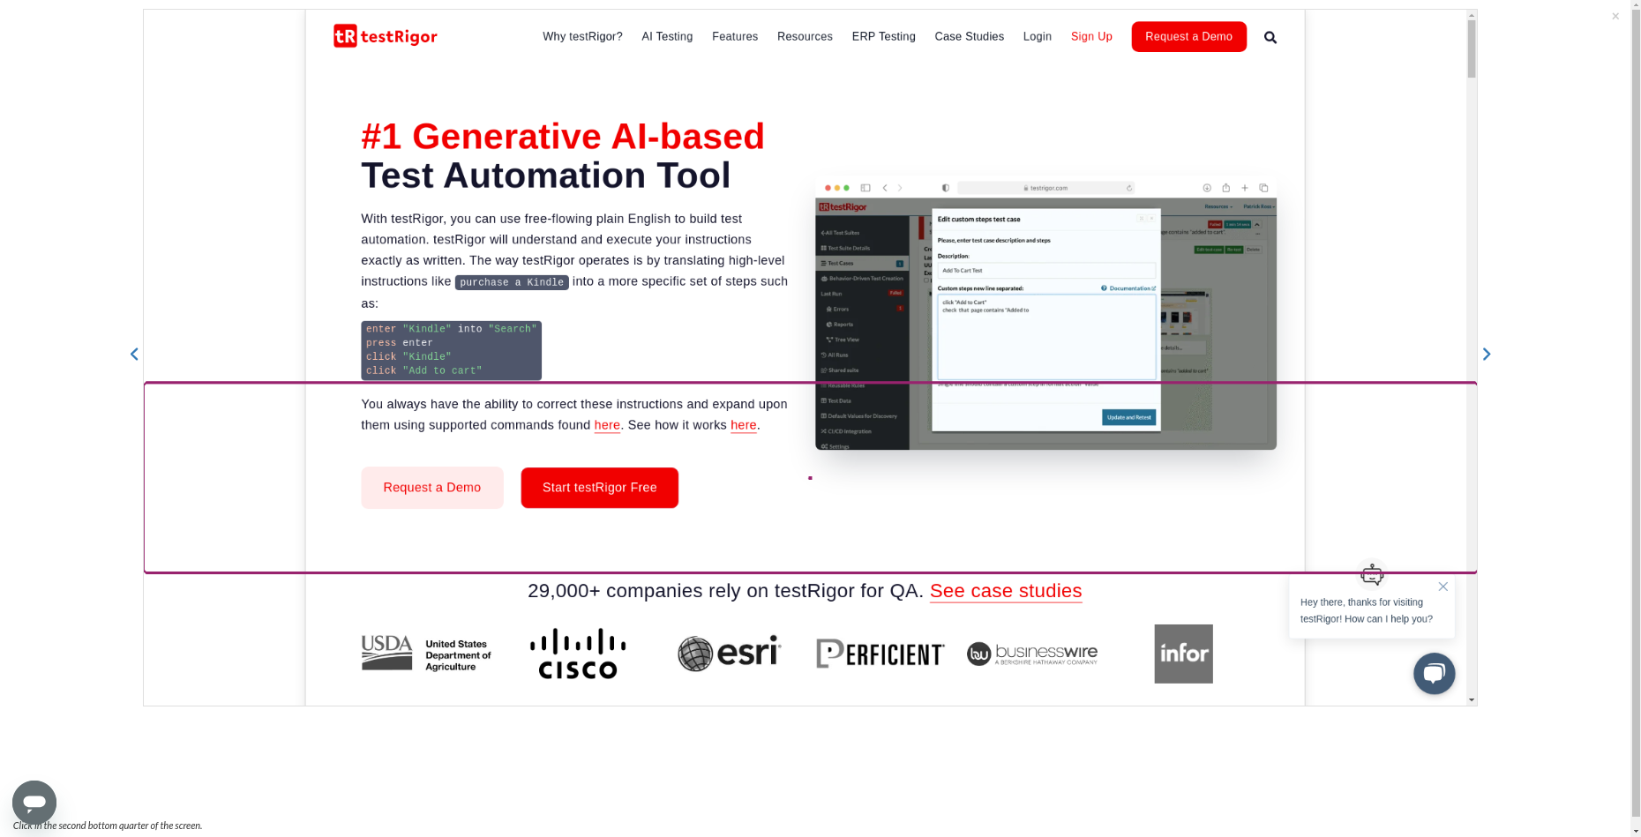Expand the Features navigation menu
1641x837 pixels.
click(734, 37)
